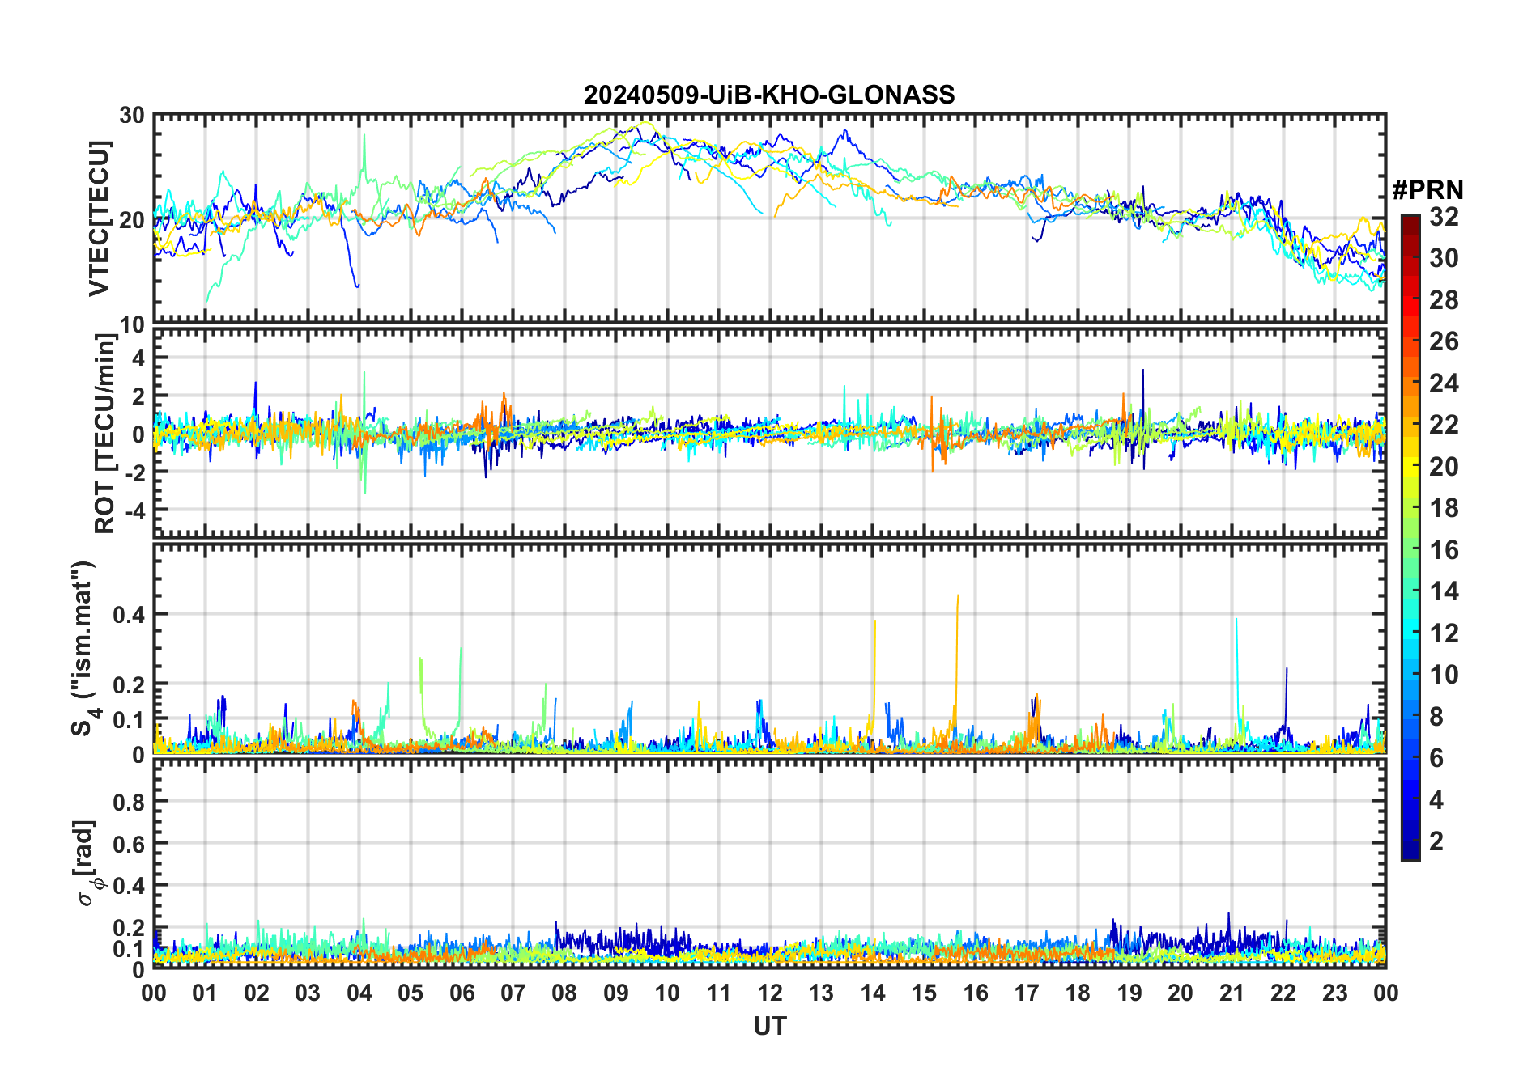Image resolution: width=1540 pixels, height=1076 pixels.
Task: Click the 4 tick label on the PRN colorbar
Action: (1436, 800)
